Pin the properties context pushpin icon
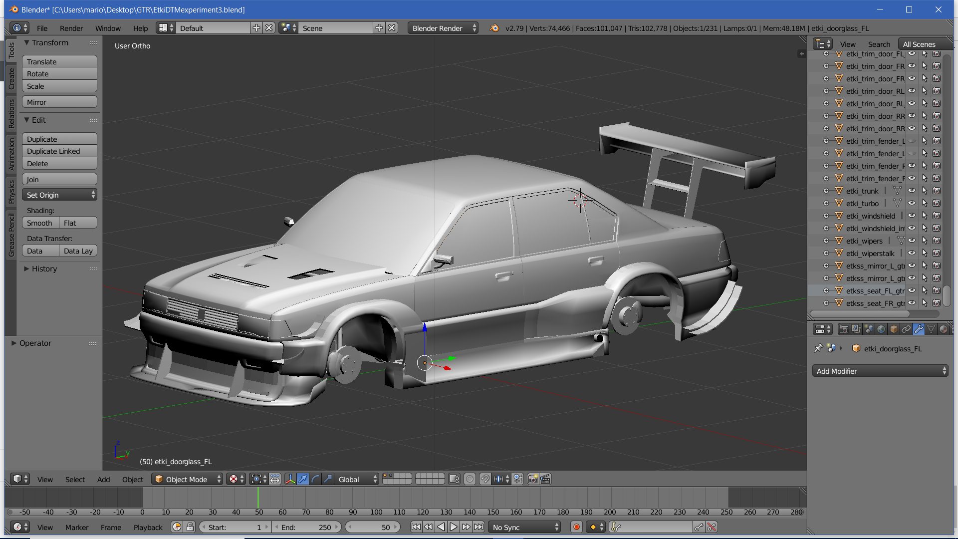Image resolution: width=958 pixels, height=539 pixels. click(x=818, y=348)
